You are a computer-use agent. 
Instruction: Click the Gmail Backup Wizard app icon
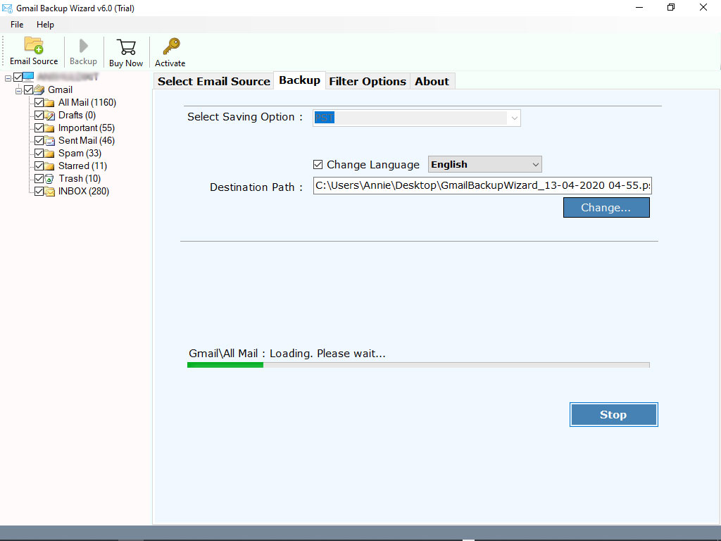point(7,8)
